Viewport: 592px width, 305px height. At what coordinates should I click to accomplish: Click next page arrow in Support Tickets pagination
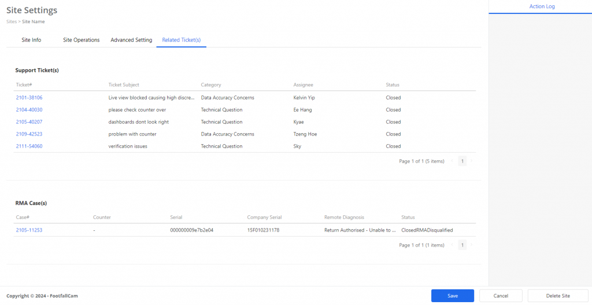[471, 161]
